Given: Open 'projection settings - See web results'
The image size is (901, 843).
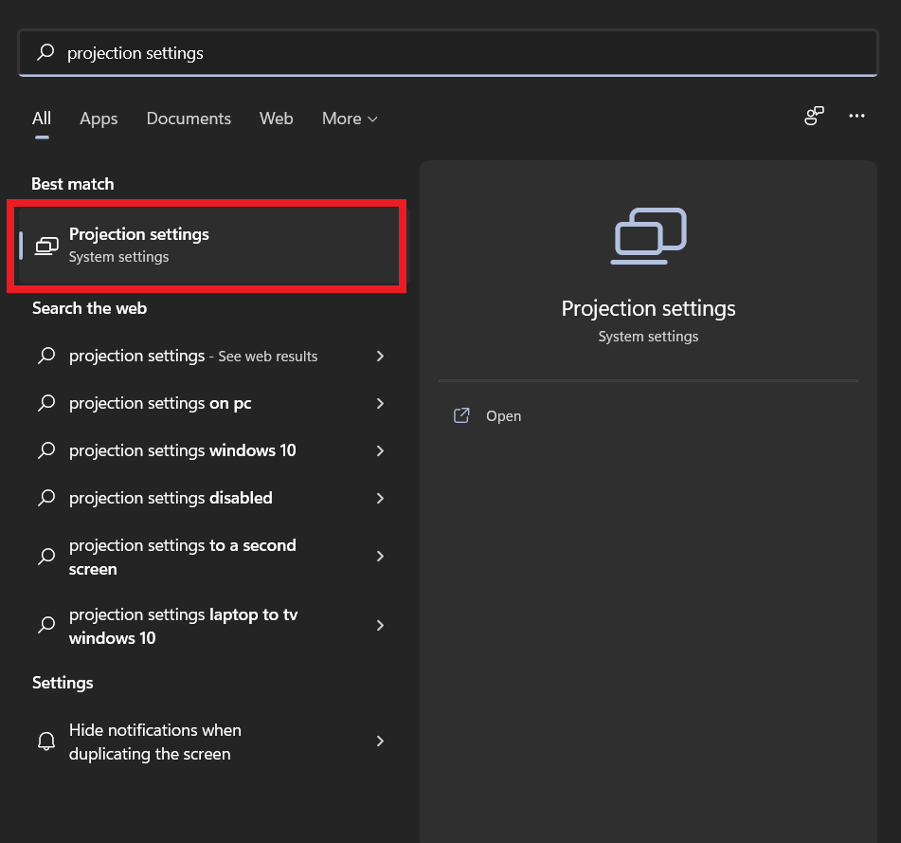Looking at the screenshot, I should pyautogui.click(x=193, y=356).
